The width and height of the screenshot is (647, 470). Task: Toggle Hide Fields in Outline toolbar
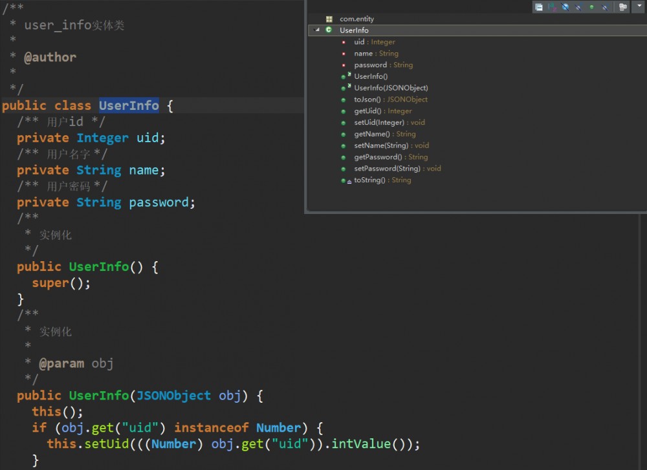(565, 6)
